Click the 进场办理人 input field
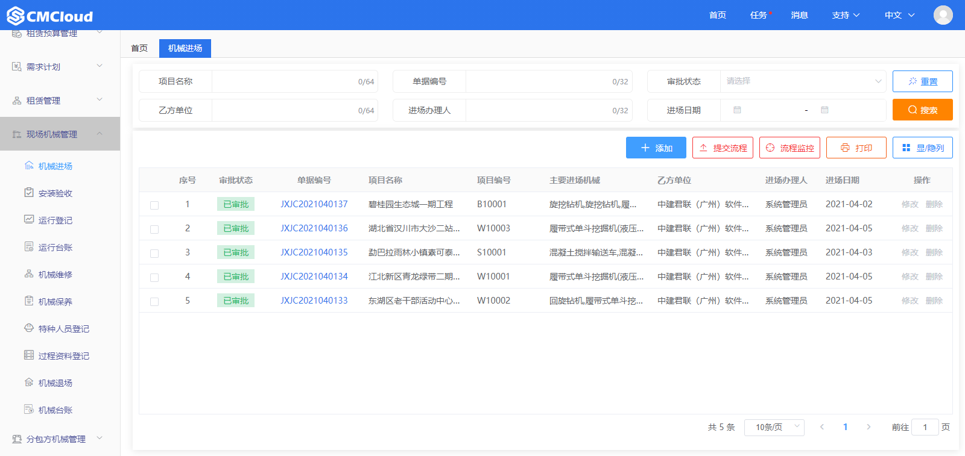The image size is (965, 456). (549, 110)
